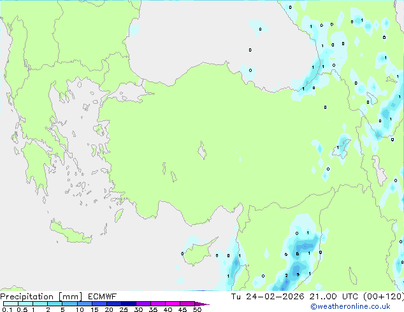This screenshot has width=404, height=312.
Task: Click the "0.1" legend scale label
Action: pyautogui.click(x=7, y=309)
